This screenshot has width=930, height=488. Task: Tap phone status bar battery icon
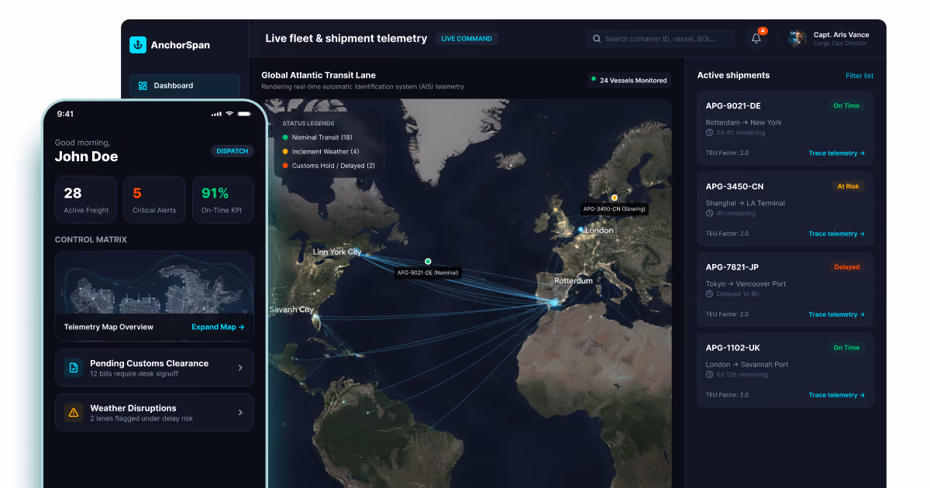(245, 114)
